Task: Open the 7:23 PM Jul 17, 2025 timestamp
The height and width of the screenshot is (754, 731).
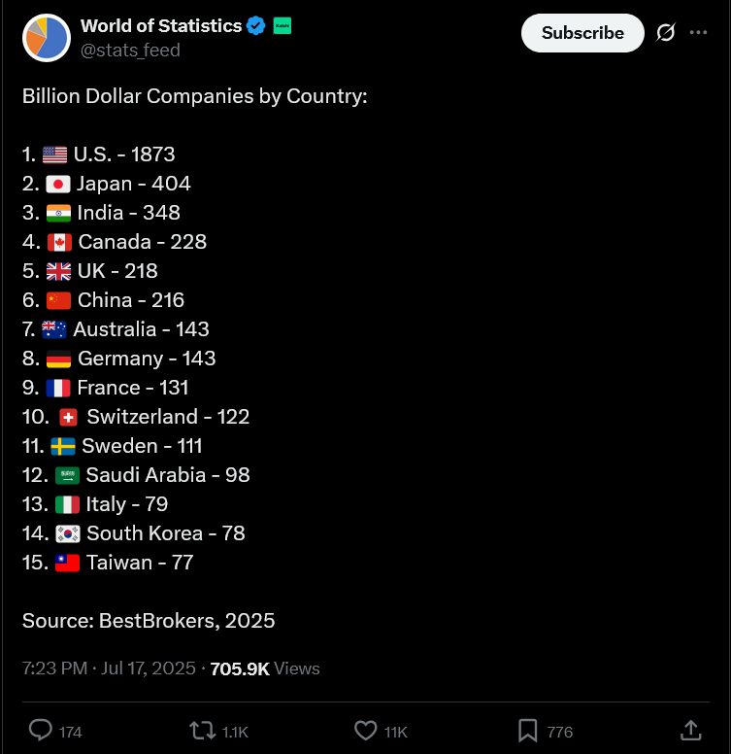Action: click(109, 668)
